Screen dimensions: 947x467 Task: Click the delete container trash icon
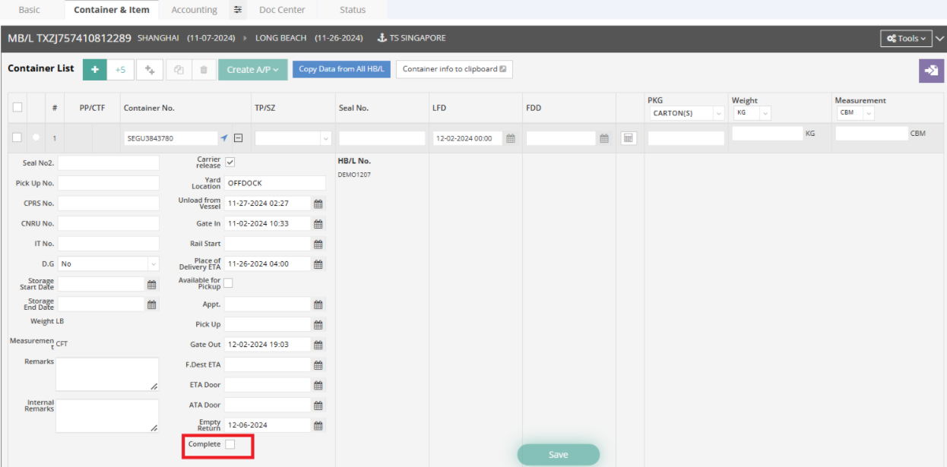pyautogui.click(x=203, y=70)
